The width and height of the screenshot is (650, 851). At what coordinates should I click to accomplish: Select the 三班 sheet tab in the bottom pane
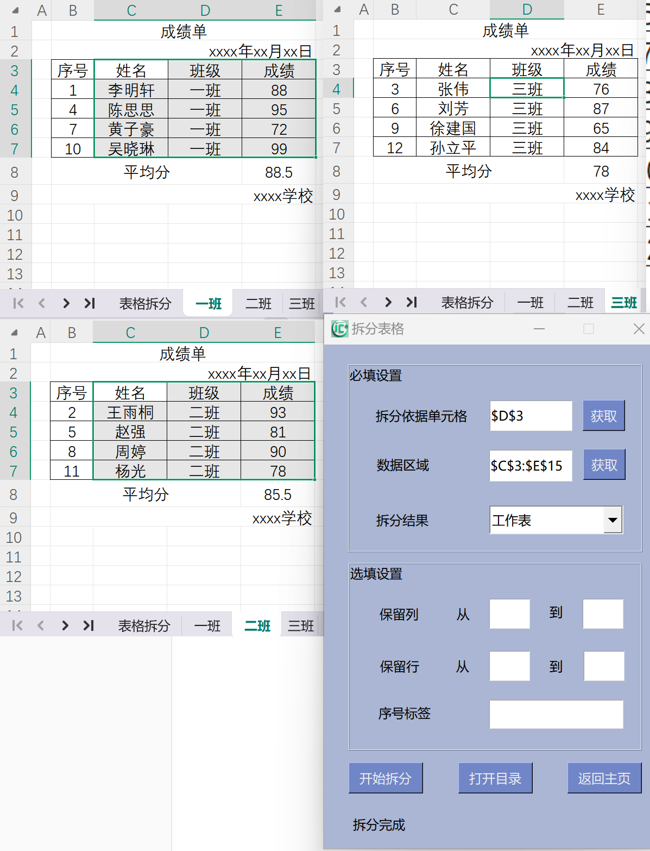click(x=300, y=625)
